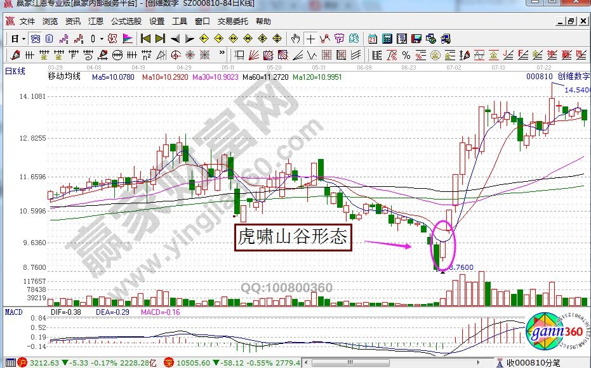Image resolution: width=591 pixels, height=368 pixels.
Task: Select the percent sign drawing tool
Action: pos(406,54)
